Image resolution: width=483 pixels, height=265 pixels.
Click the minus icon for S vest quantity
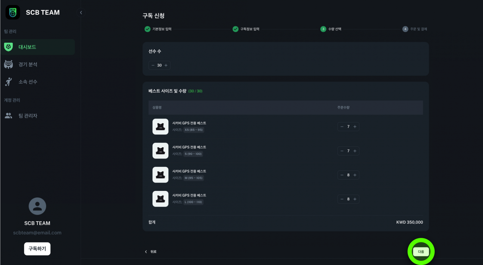pyautogui.click(x=342, y=151)
